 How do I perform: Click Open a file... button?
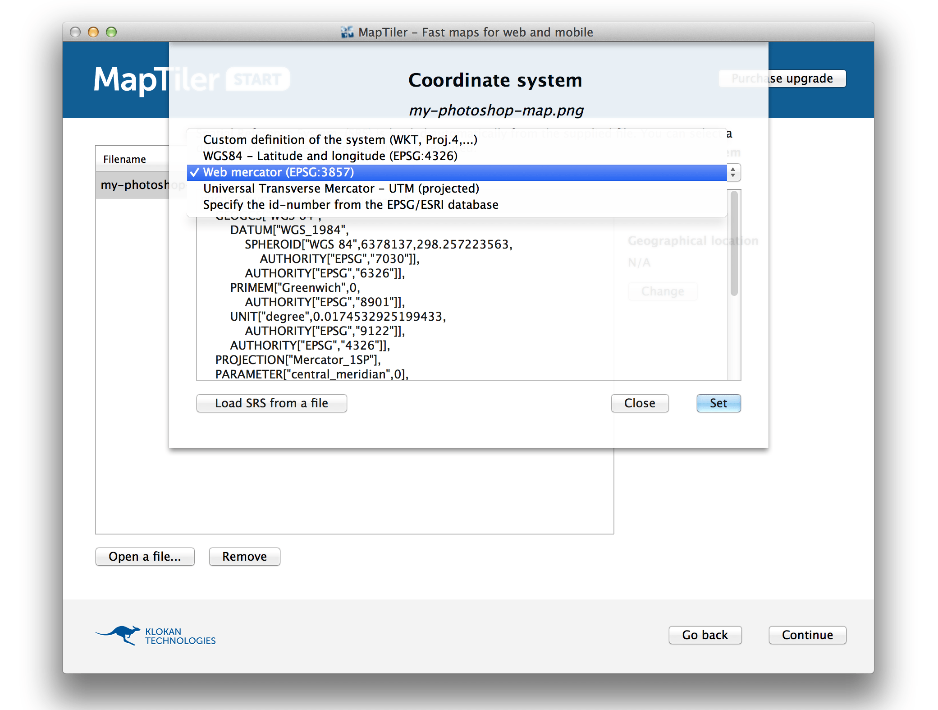pyautogui.click(x=145, y=557)
